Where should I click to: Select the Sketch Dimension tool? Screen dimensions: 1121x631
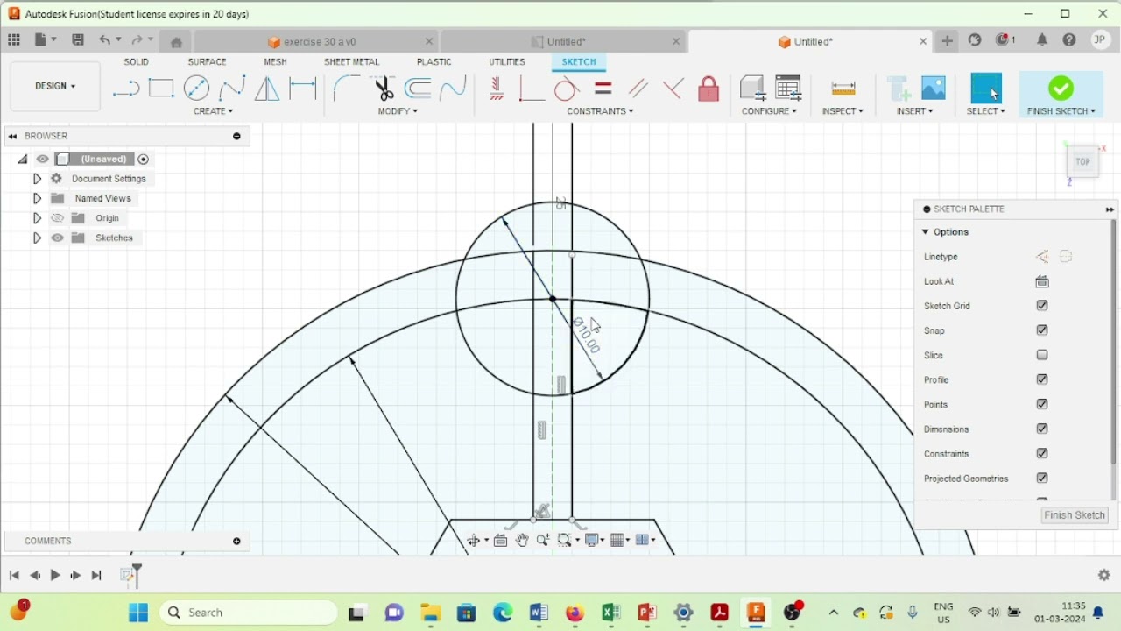[303, 88]
